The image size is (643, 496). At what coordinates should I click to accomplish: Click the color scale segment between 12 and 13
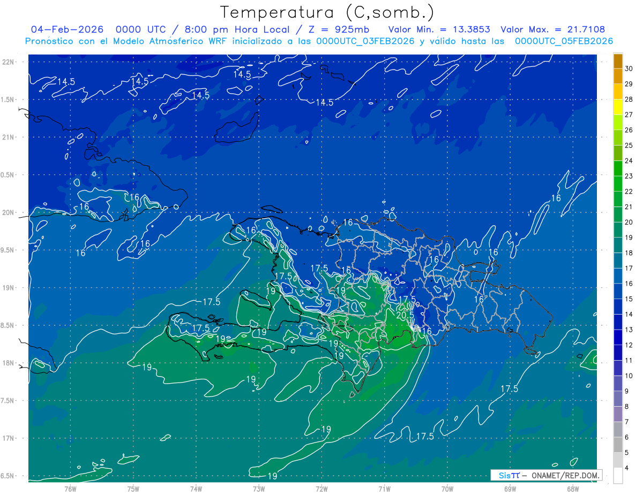[x=618, y=337]
